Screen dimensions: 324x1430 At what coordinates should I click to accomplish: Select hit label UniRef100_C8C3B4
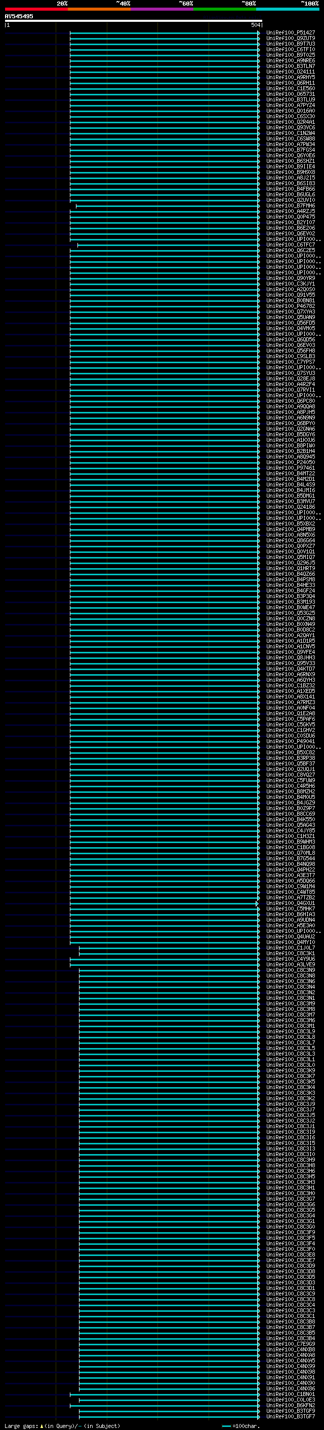click(x=291, y=1338)
